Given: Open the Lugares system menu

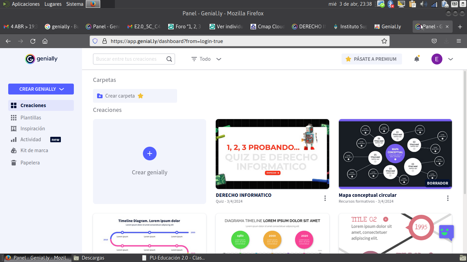Looking at the screenshot, I should 53,4.
